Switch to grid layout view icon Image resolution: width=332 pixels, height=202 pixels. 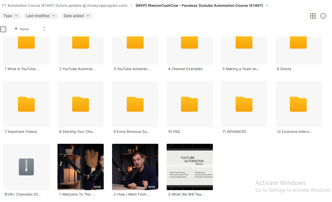click(313, 16)
